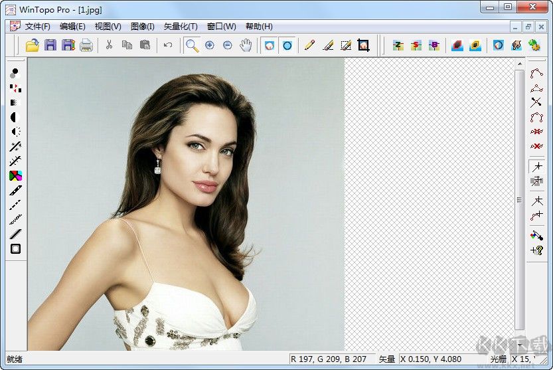Click the prune branches icon on left

pyautogui.click(x=15, y=161)
